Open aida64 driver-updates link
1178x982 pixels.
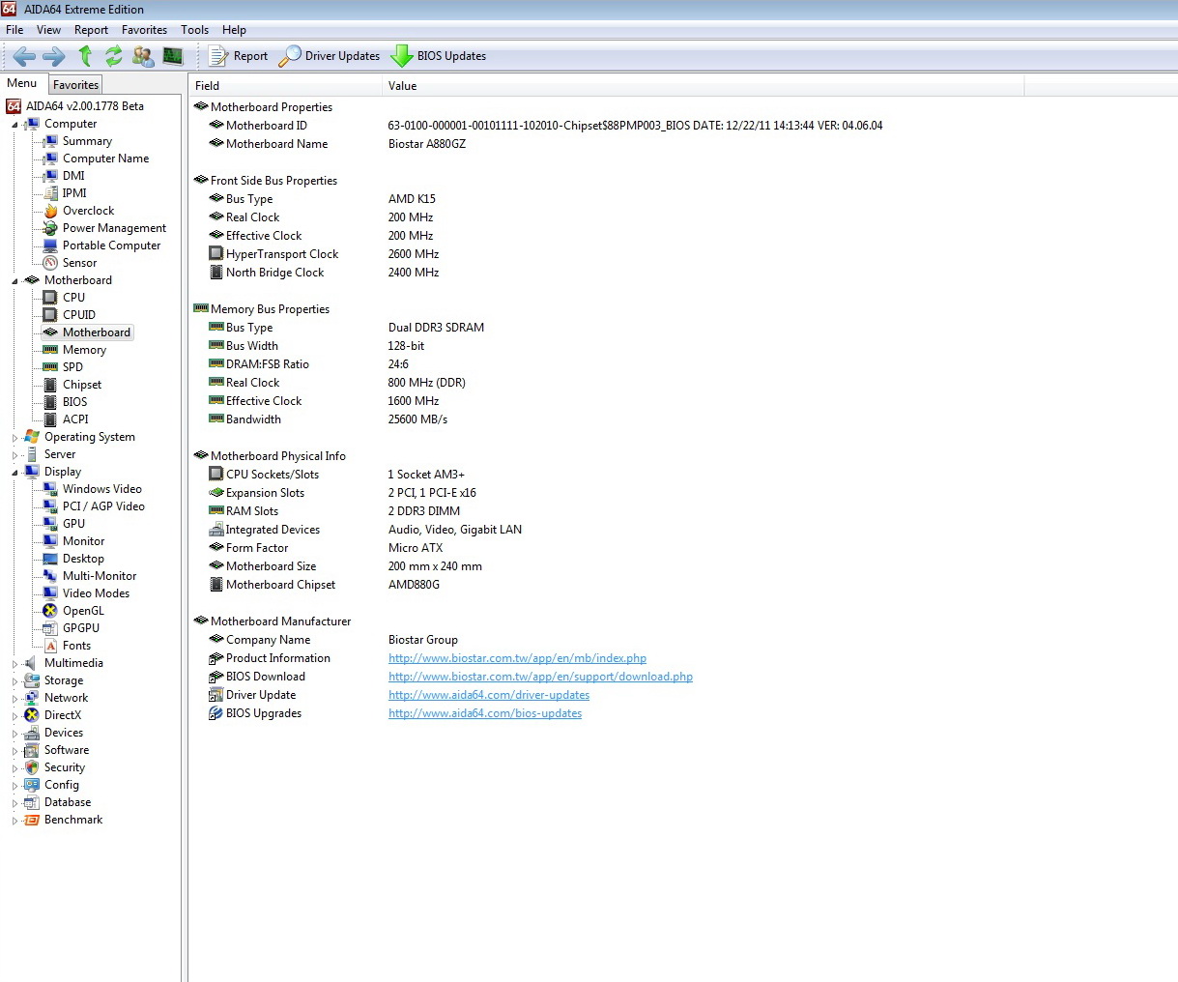[489, 695]
